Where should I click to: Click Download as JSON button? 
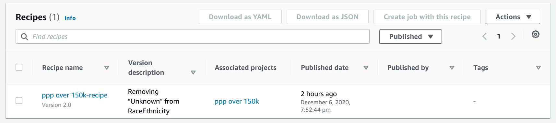(x=327, y=17)
